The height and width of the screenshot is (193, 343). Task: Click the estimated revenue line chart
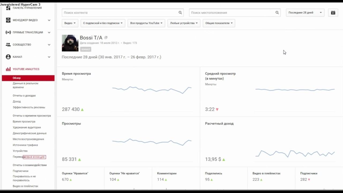pos(295,154)
